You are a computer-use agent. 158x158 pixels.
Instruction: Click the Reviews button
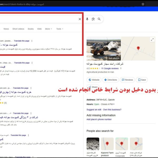pos(127,80)
